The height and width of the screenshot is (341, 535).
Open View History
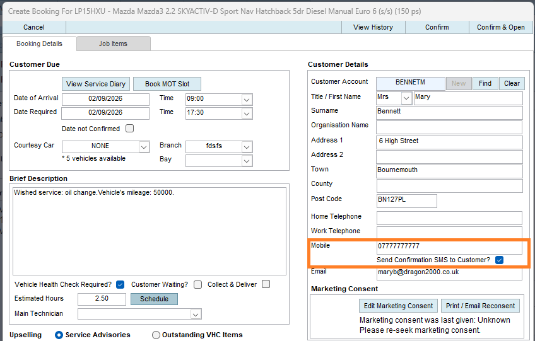click(x=373, y=27)
